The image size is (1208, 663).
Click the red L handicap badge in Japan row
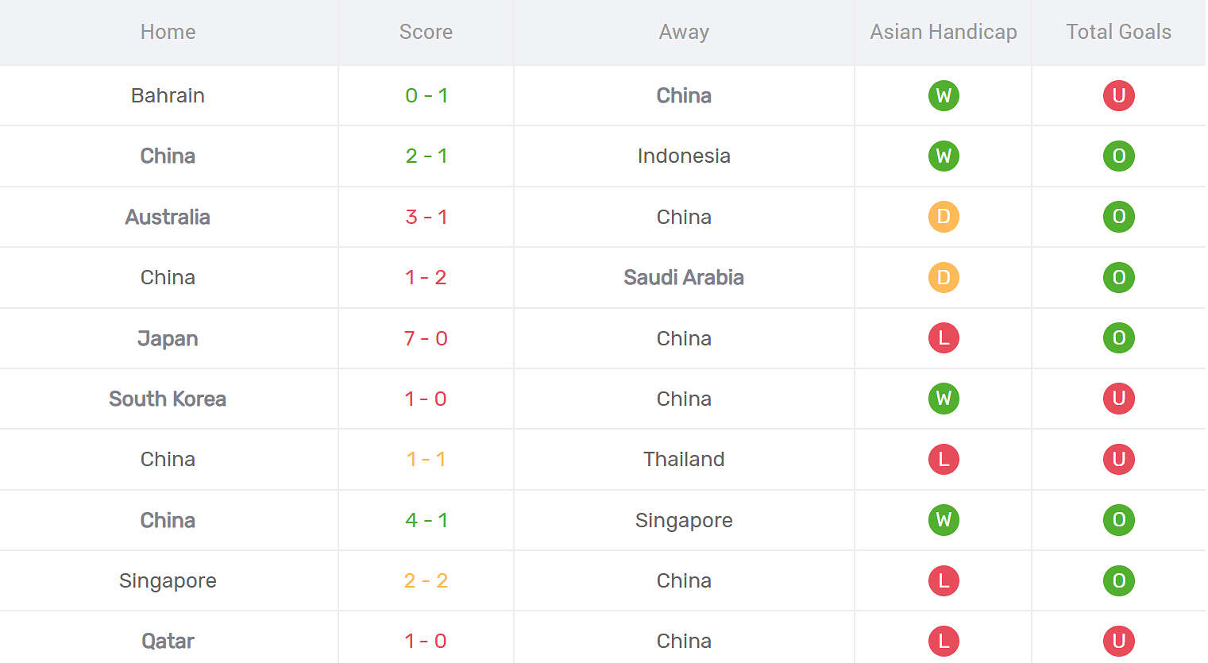click(944, 338)
